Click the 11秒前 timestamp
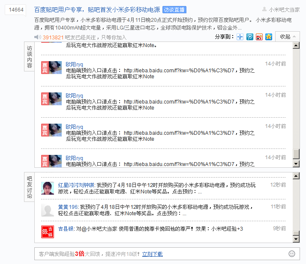Image resolution: width=306 pixels, height=264 pixels. [x=278, y=207]
